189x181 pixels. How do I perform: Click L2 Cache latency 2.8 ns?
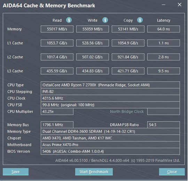click(164, 57)
